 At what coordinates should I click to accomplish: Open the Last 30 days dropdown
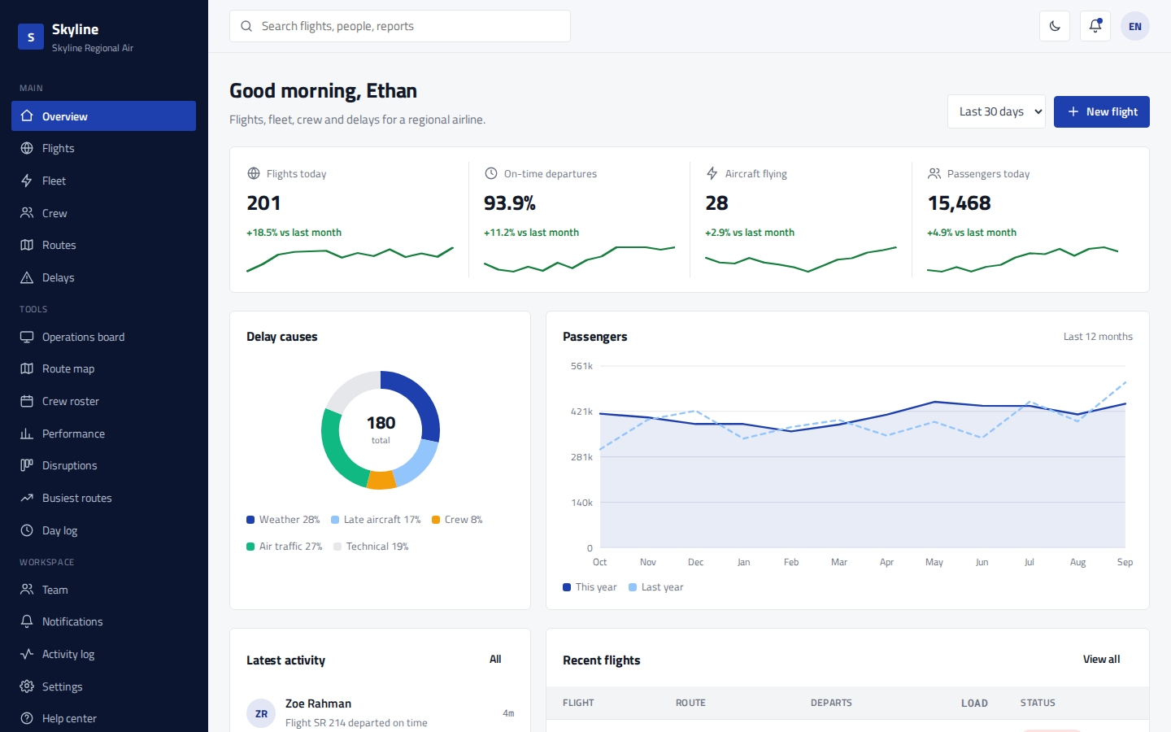pyautogui.click(x=996, y=111)
